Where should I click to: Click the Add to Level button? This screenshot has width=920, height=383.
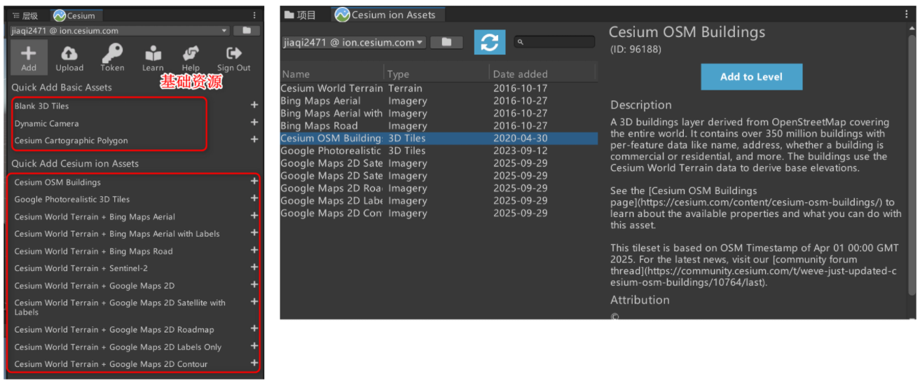[x=751, y=77]
